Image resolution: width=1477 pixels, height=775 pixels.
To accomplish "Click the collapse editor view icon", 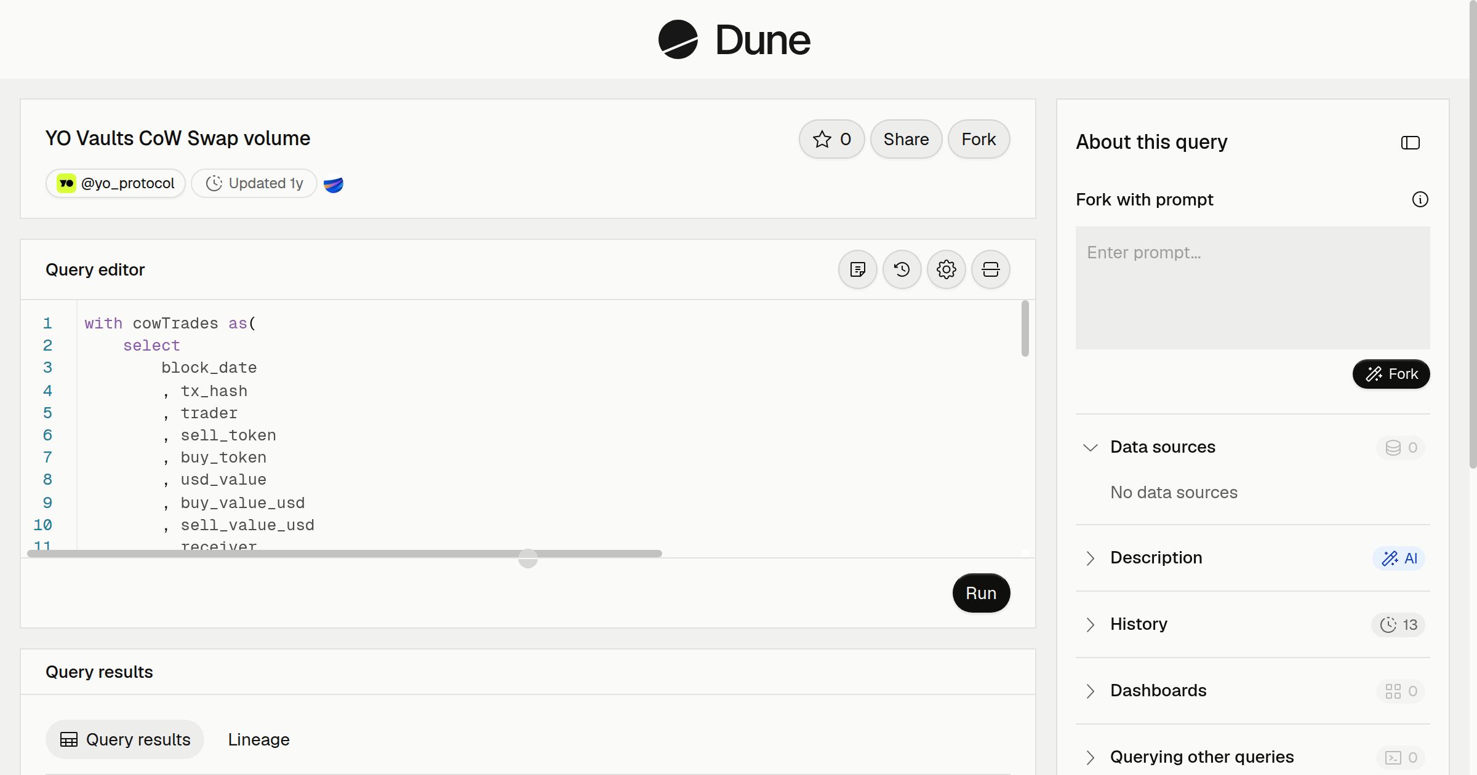I will click(x=990, y=269).
